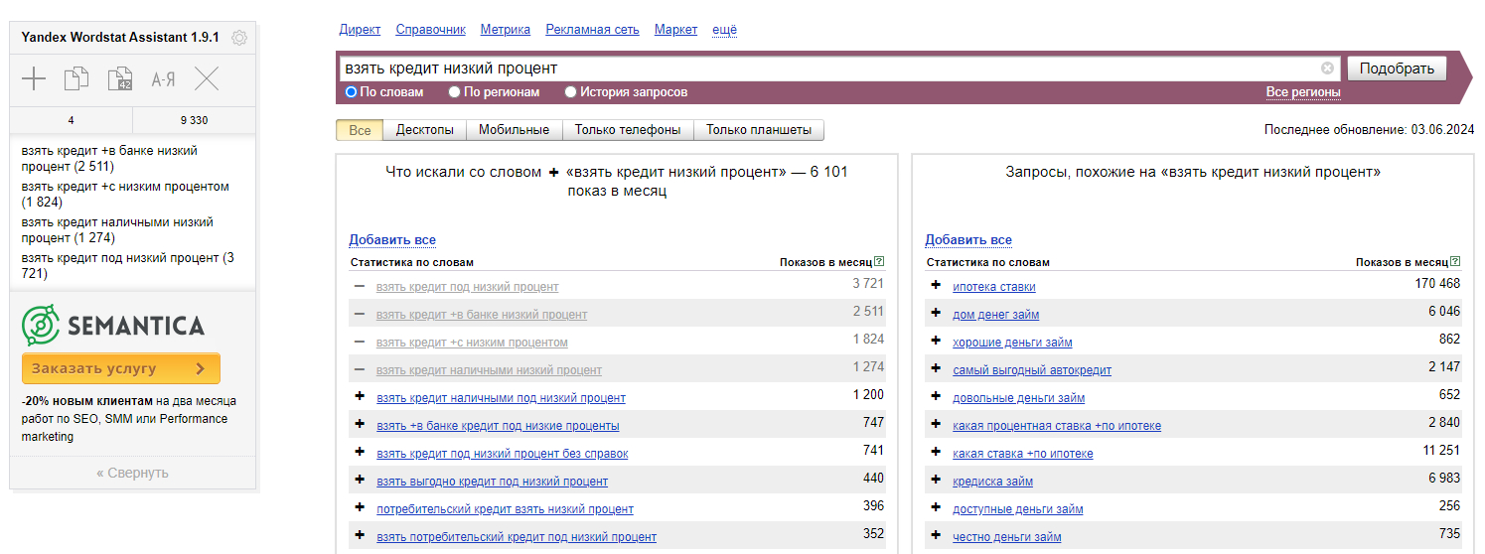Add 'какая процентная ставка +по ипотеке' plus
1485x554 pixels.
[936, 425]
